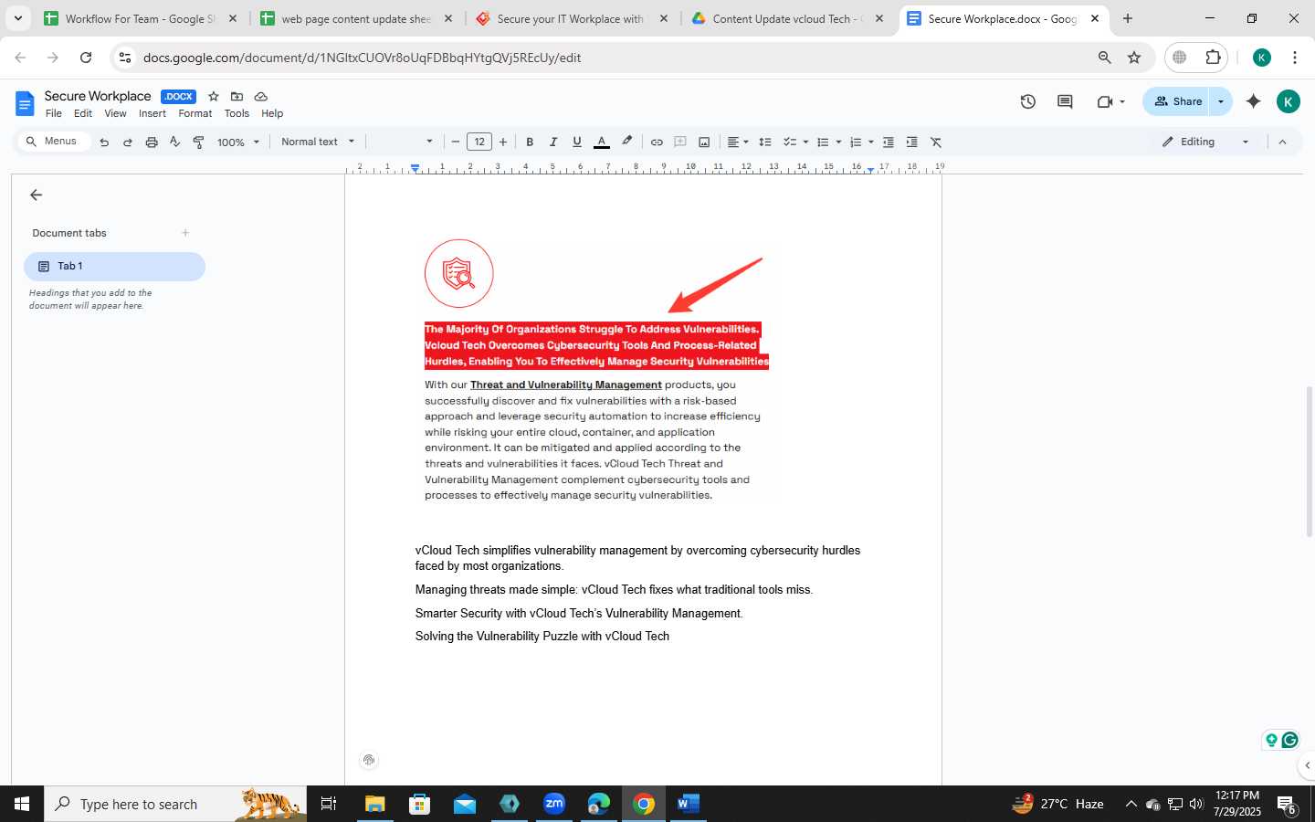Viewport: 1315px width, 822px height.
Task: Open the Zoom app in the taskbar
Action: pyautogui.click(x=554, y=804)
